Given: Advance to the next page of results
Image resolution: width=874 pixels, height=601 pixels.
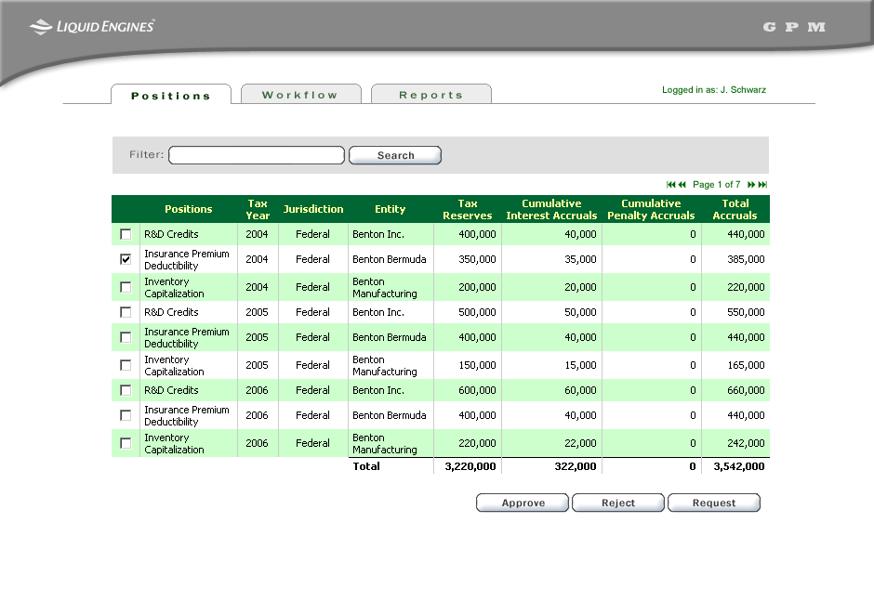Looking at the screenshot, I should (751, 185).
